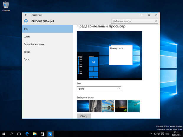Image resolution: width=183 pixels, height=137 pixels.
Task: Minimize the Параметры window
Action: (x=142, y=15)
